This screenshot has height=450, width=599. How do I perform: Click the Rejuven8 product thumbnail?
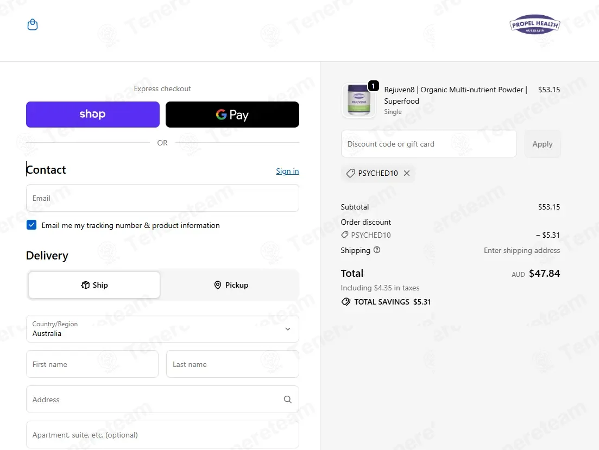pyautogui.click(x=359, y=100)
